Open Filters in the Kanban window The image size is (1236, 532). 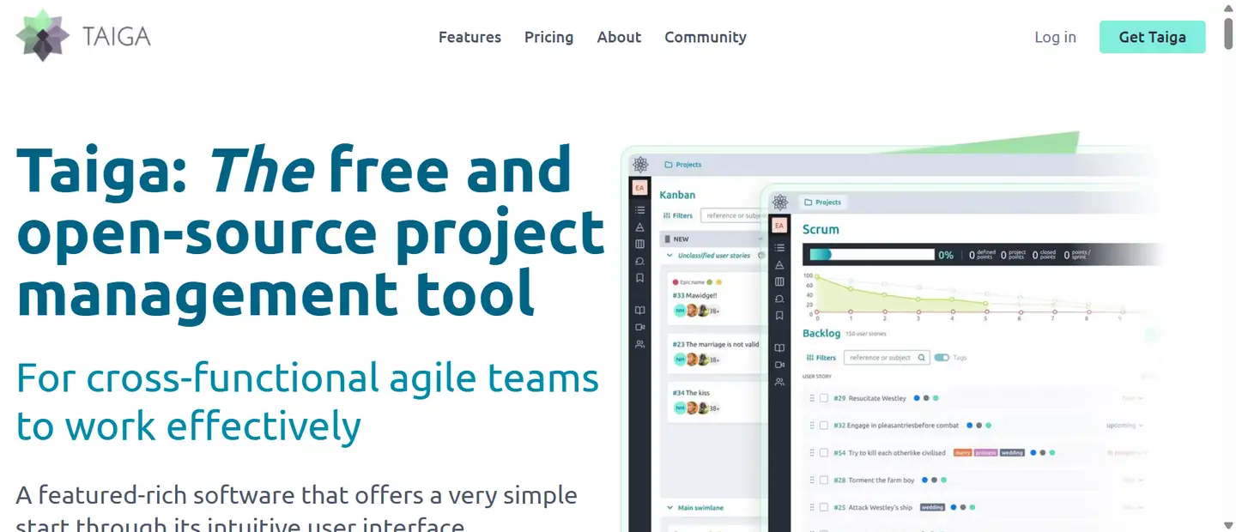click(x=678, y=216)
